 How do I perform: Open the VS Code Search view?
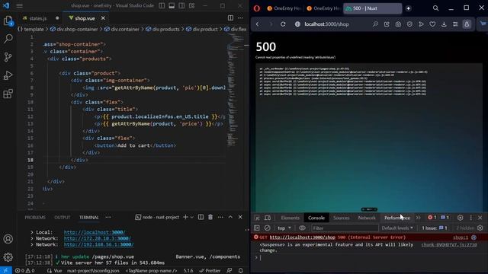pos(8,39)
